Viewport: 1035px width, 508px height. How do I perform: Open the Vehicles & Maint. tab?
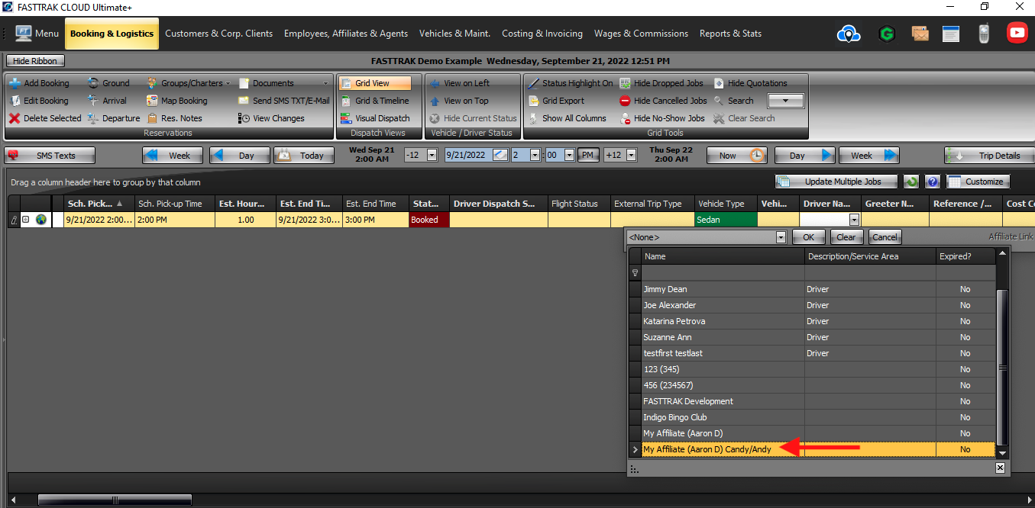(x=454, y=34)
